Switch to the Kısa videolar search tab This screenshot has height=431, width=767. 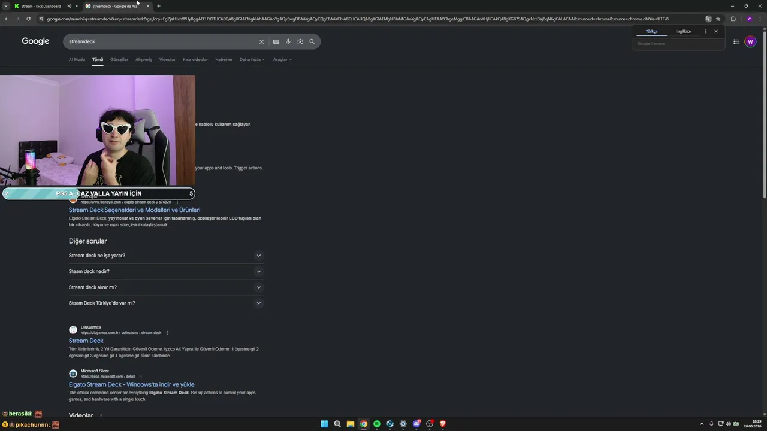pyautogui.click(x=195, y=59)
